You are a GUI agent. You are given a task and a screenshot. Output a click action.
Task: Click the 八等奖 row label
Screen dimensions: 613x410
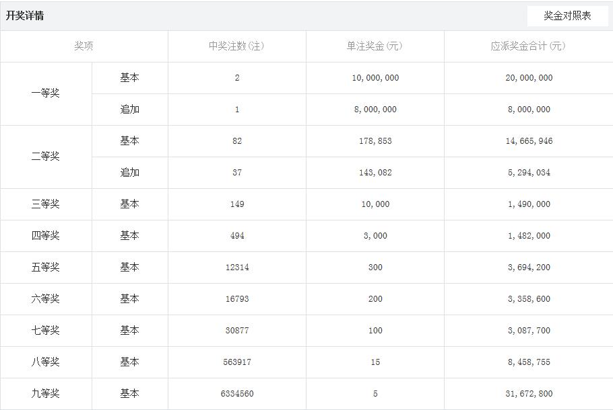click(45, 362)
